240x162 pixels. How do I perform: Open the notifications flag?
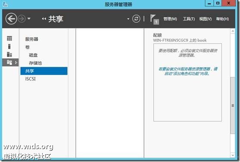(x=154, y=19)
